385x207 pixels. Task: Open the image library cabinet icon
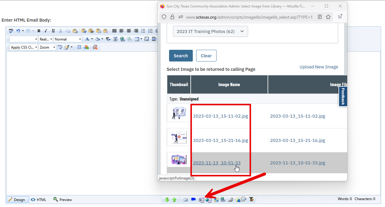click(201, 199)
